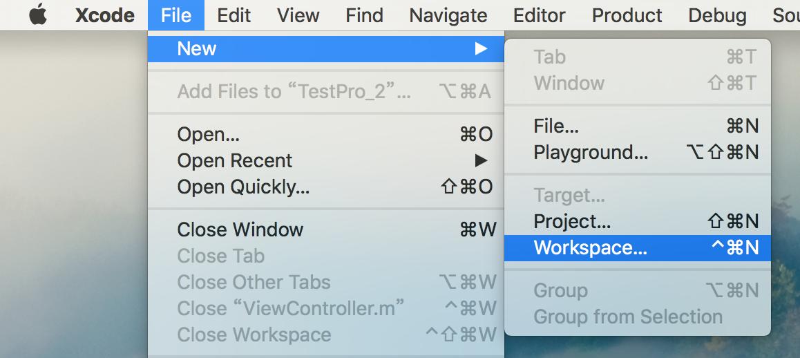Open the Xcode application menu
The image size is (800, 358).
105,15
